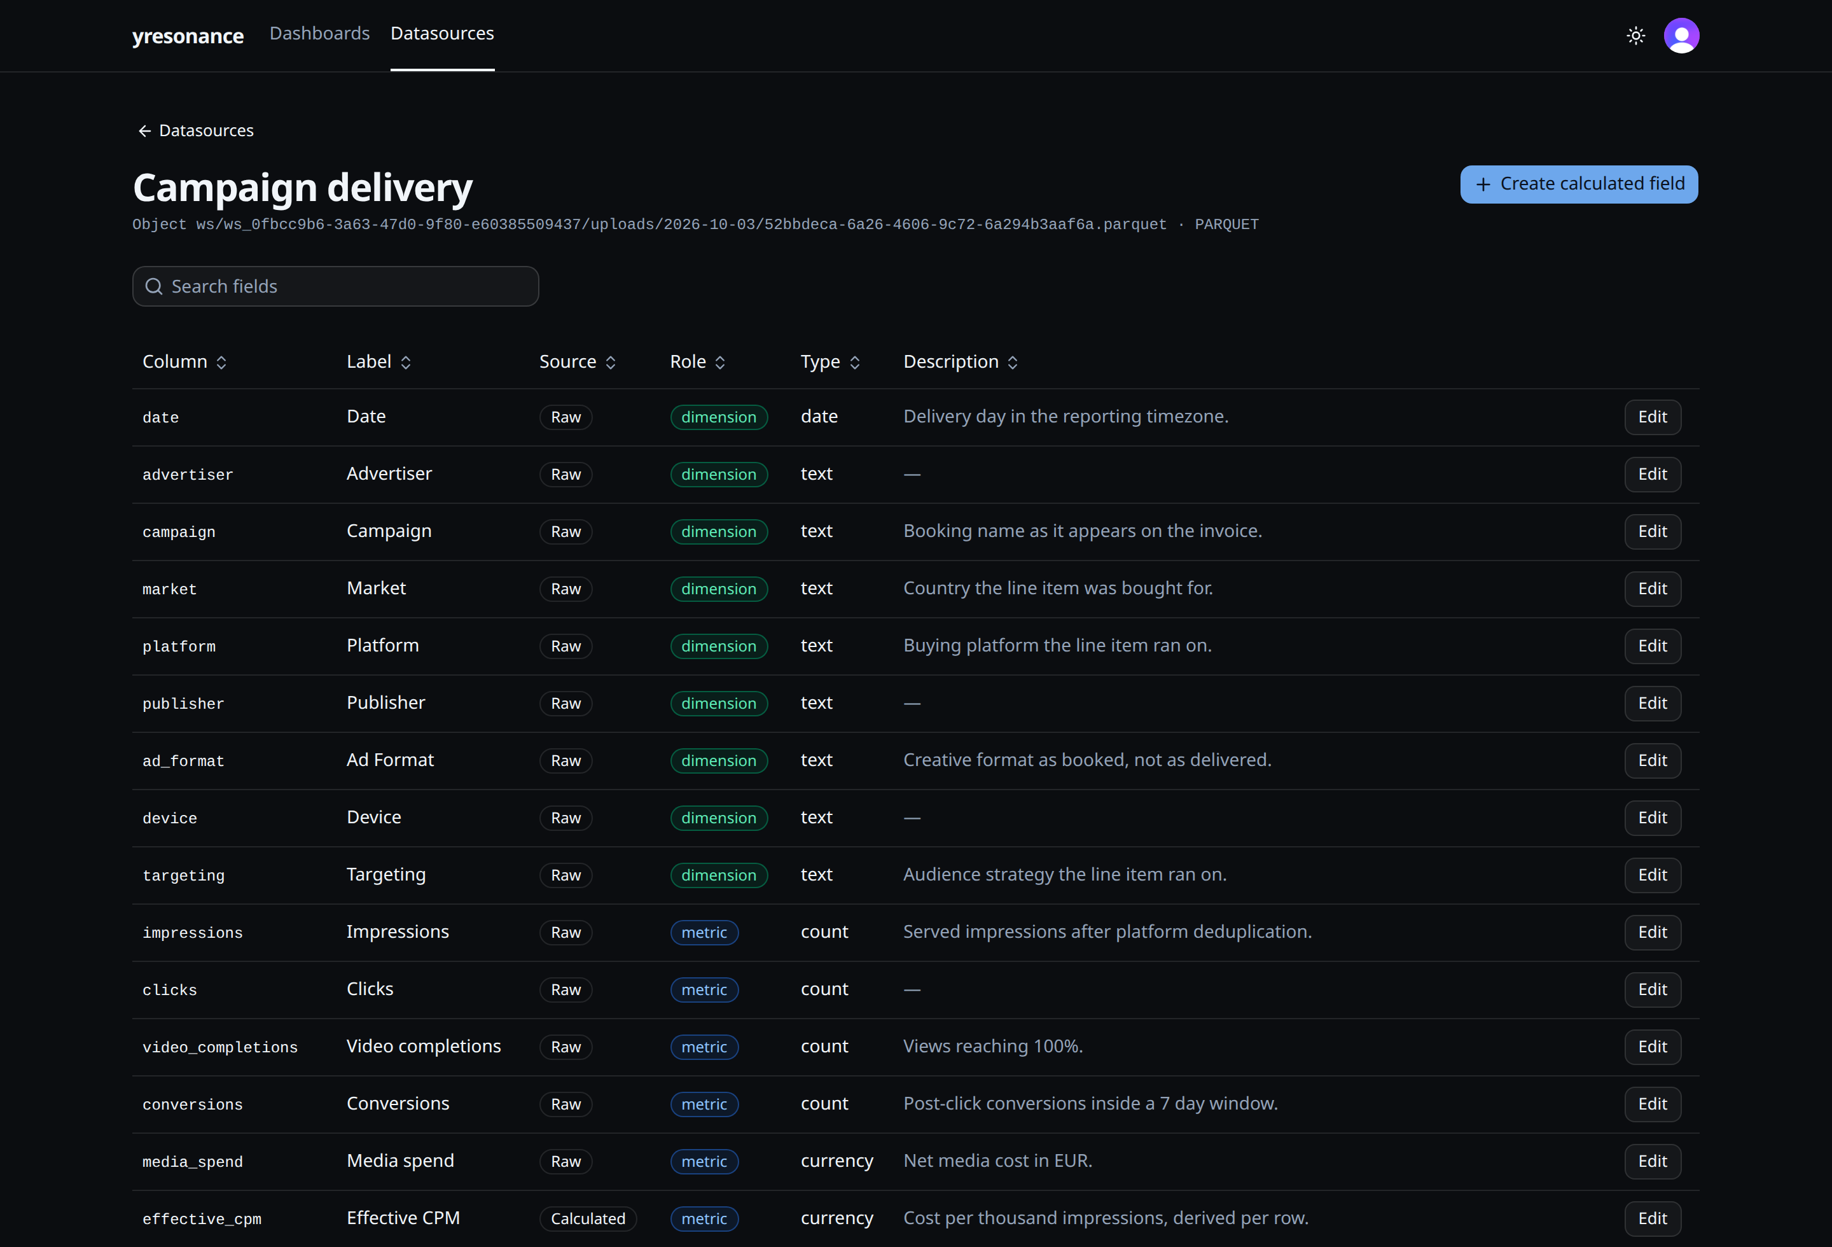
Task: Sort by Type using its sort arrows
Action: coord(854,362)
